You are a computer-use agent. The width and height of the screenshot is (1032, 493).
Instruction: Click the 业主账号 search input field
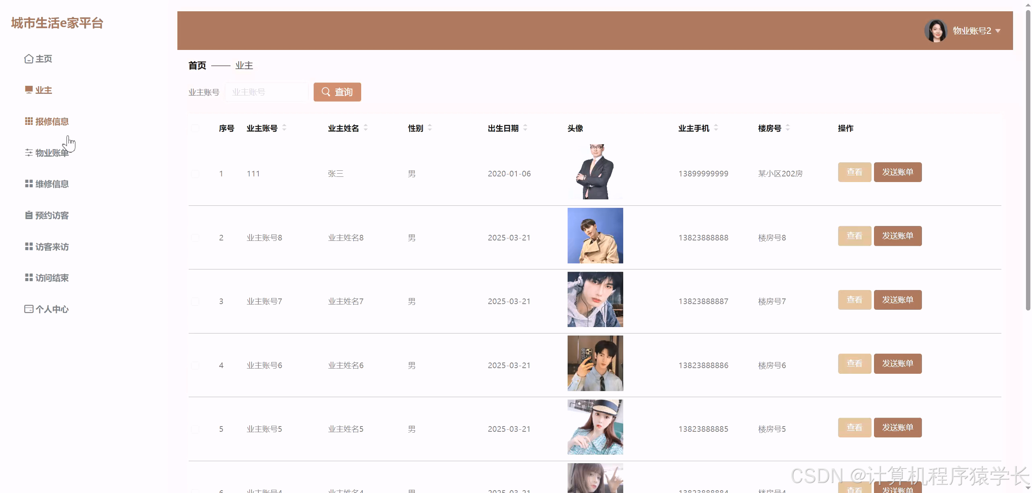click(266, 92)
